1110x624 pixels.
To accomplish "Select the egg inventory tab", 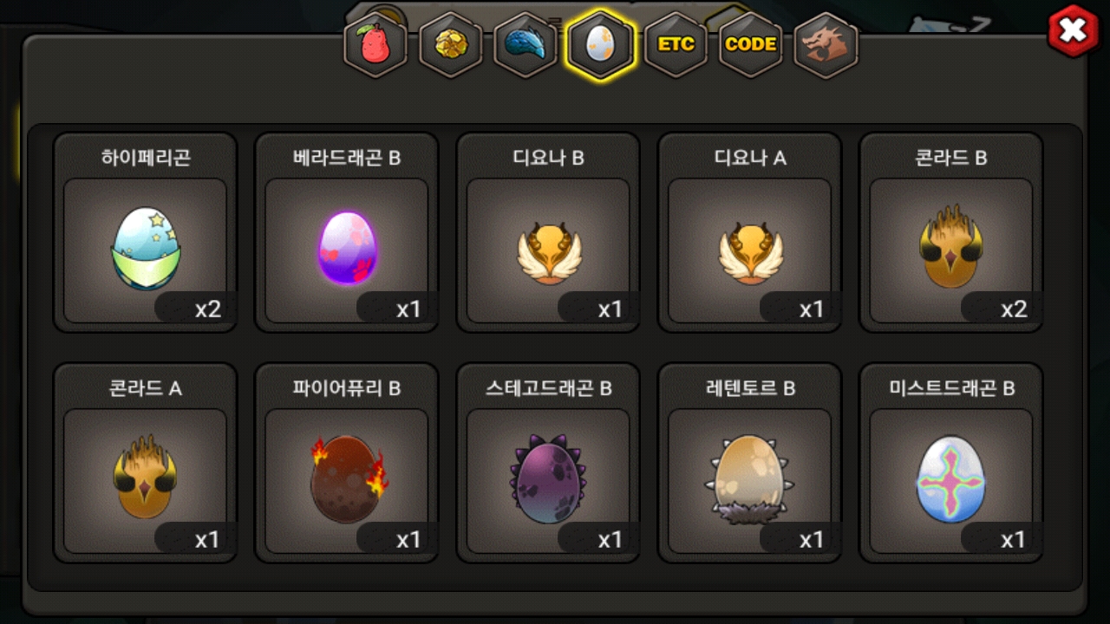I will click(600, 44).
